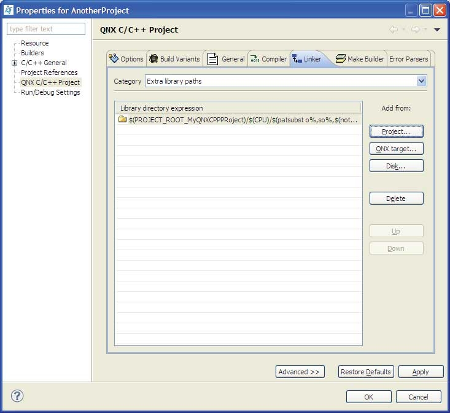
Task: Click the QNX target... button
Action: [396, 149]
